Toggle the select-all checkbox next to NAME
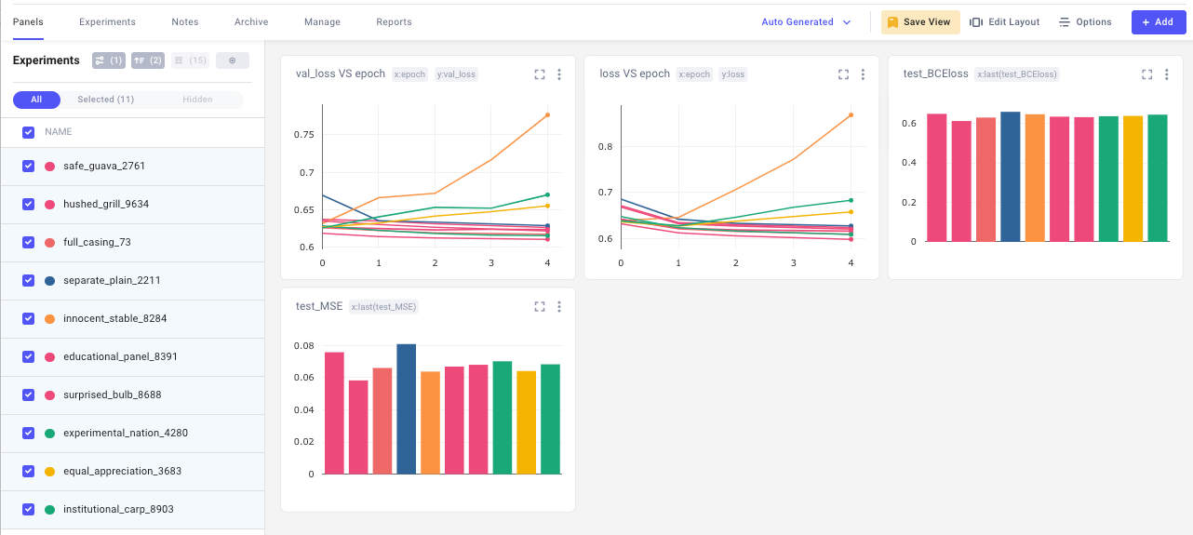1193x535 pixels. tap(28, 132)
